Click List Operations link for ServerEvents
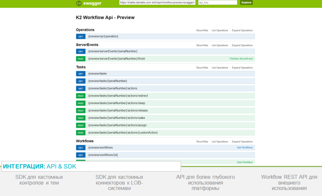Image resolution: width=322 pixels, height=196 pixels. coord(220,46)
